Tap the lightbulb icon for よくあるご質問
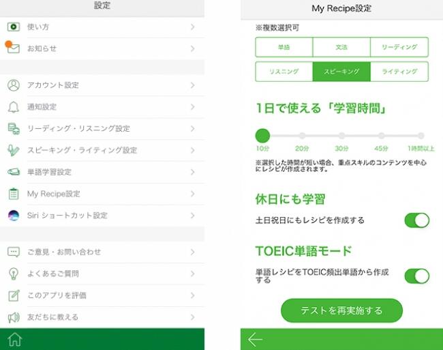 pyautogui.click(x=14, y=274)
